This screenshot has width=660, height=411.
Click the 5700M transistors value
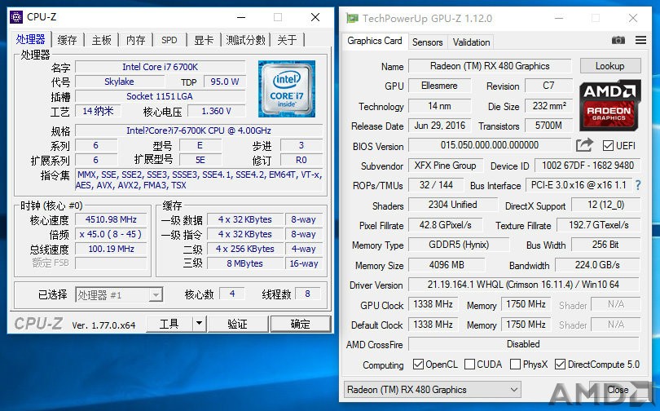(x=549, y=126)
